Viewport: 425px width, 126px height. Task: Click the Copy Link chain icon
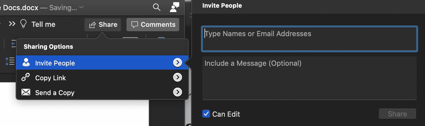click(x=26, y=78)
